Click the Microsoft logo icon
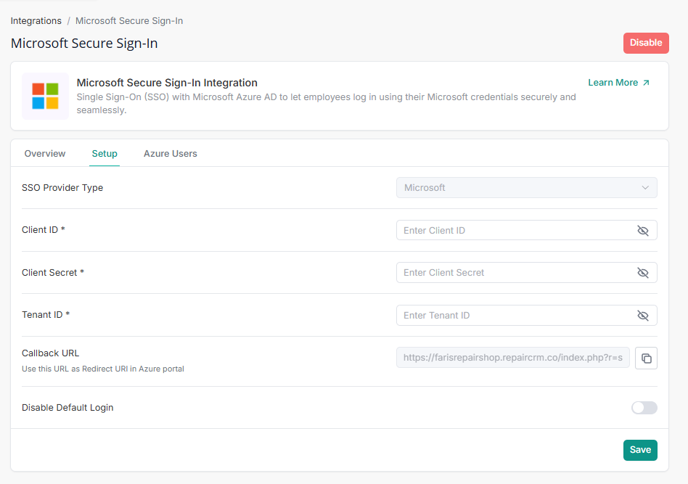This screenshot has width=688, height=484. coord(45,96)
